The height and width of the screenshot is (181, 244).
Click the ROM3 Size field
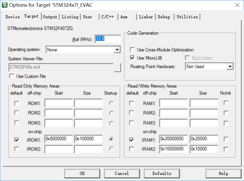click(88, 123)
